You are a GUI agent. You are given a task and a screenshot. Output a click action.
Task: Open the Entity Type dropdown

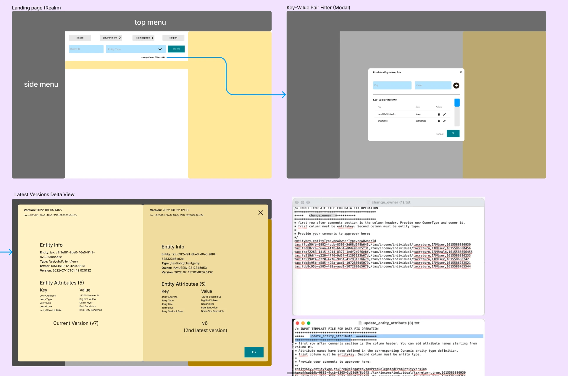(x=136, y=49)
